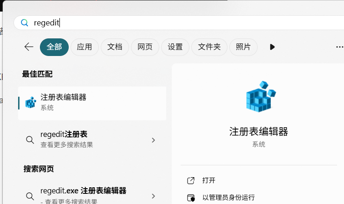Click the open external-link icon beside 打开
This screenshot has height=204, width=344.
click(191, 180)
